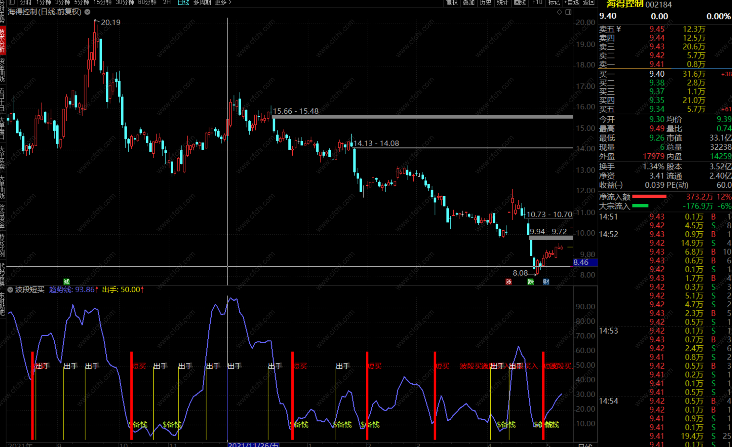Add stock via +自选 button
Image resolution: width=732 pixels, height=447 pixels.
571,2
